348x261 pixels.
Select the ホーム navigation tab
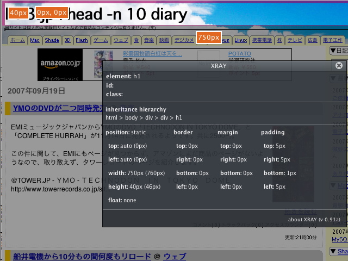point(17,40)
